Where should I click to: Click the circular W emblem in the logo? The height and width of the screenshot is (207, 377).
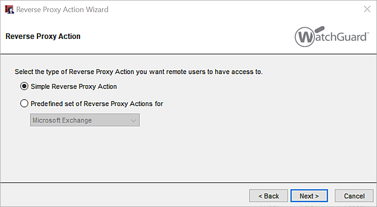tap(305, 37)
